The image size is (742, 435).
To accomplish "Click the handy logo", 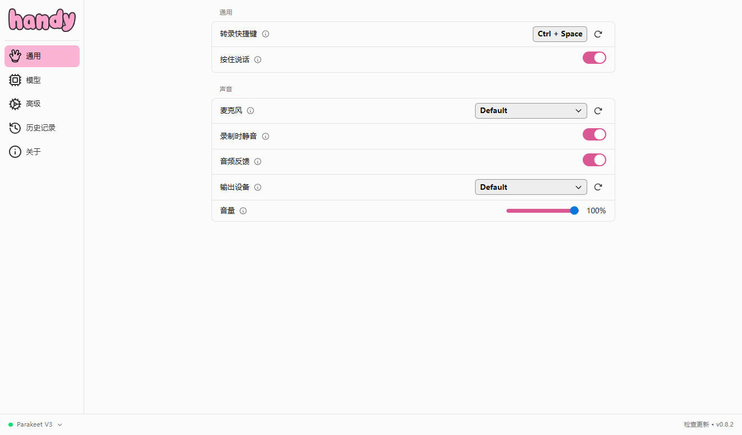I will pyautogui.click(x=42, y=21).
